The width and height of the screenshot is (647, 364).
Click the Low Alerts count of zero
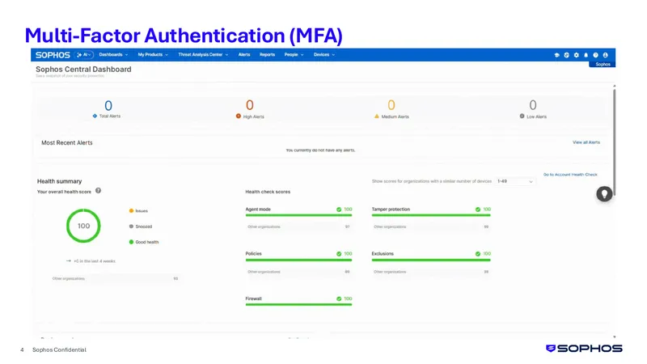tap(533, 105)
